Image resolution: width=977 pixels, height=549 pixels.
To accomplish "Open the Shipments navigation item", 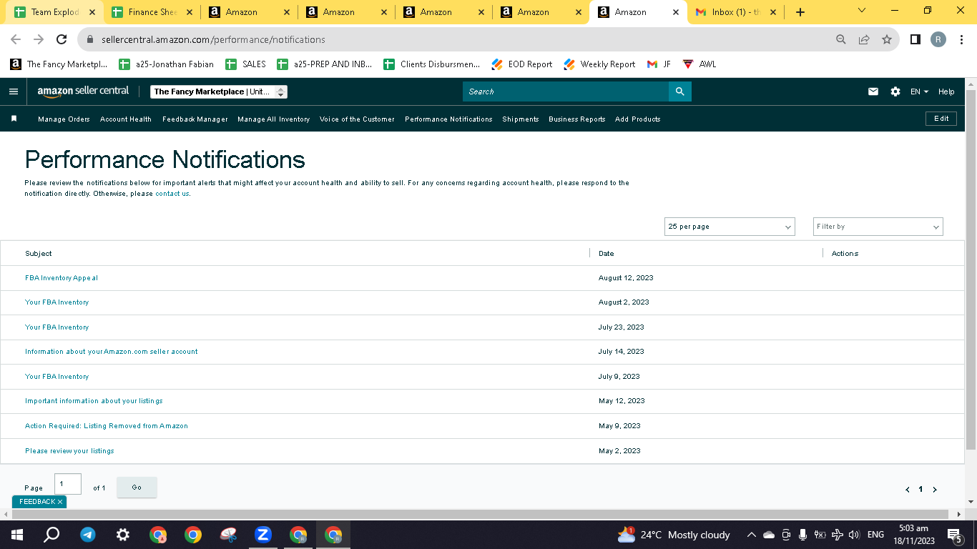I will pos(521,119).
